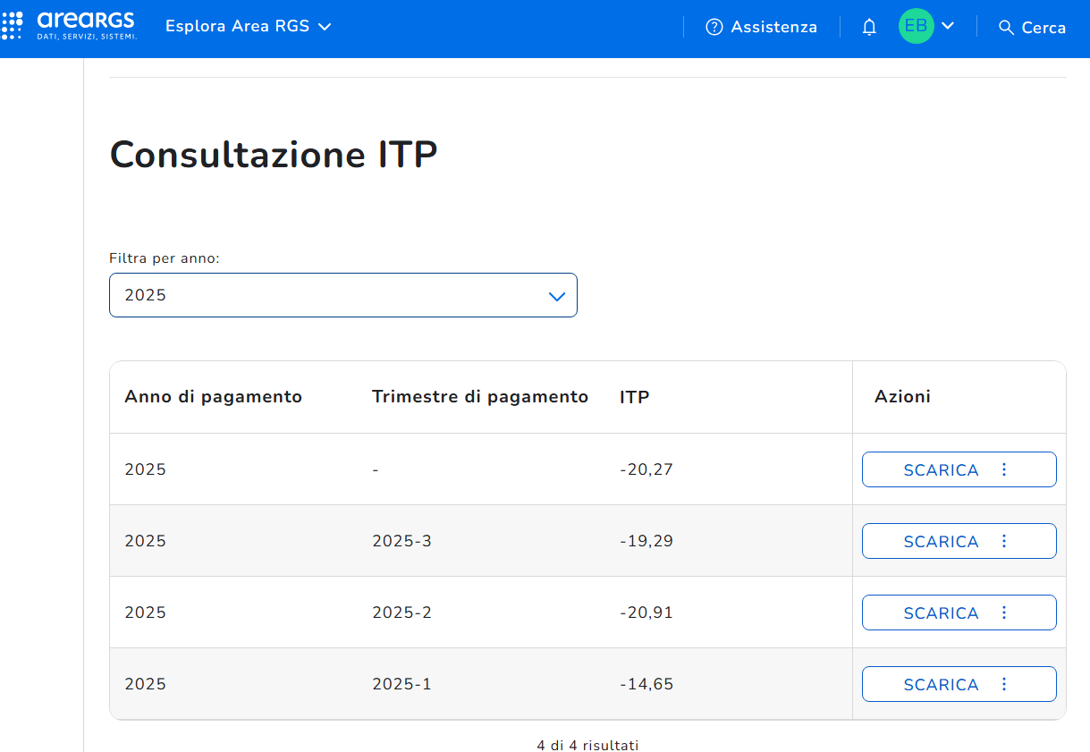Open three-dot menu for ITP -20,27 row
Viewport: 1090px width, 752px height.
point(1004,469)
